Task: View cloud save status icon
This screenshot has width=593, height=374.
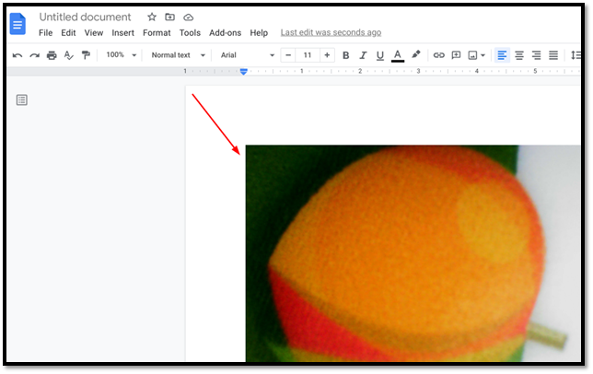Action: 189,18
